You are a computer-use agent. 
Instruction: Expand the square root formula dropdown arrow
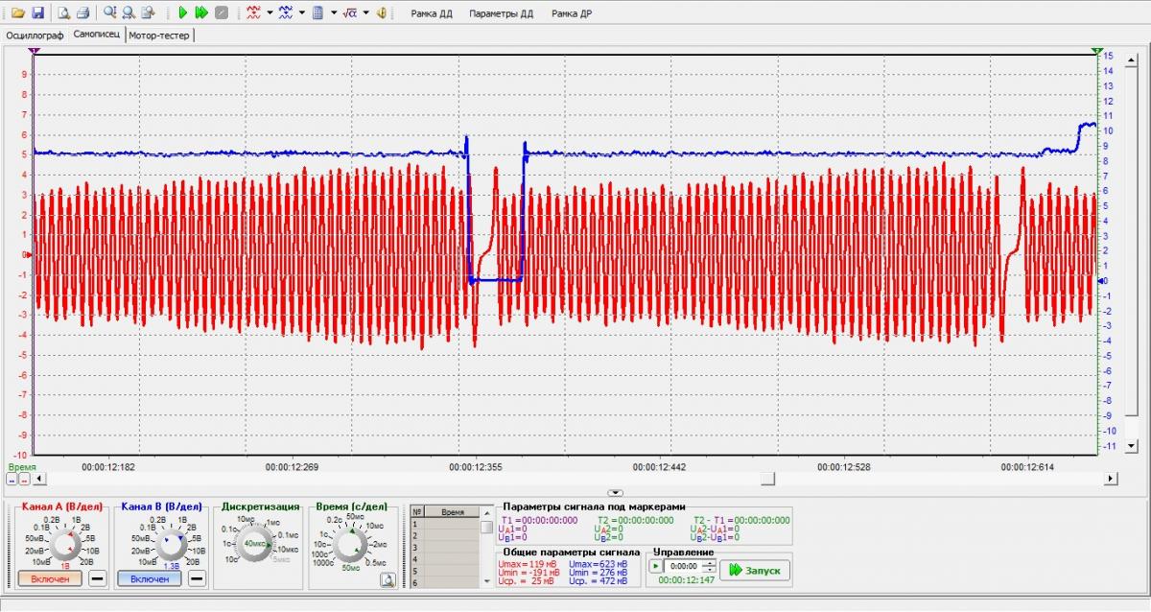pyautogui.click(x=366, y=13)
